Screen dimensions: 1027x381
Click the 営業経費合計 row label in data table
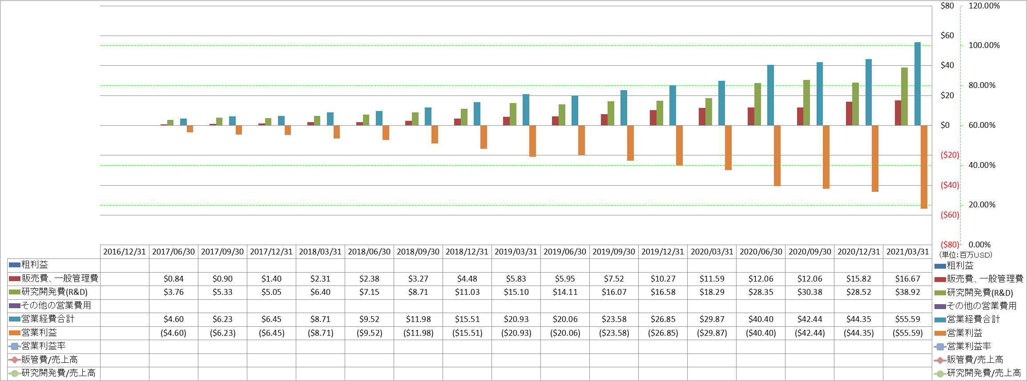(x=48, y=319)
